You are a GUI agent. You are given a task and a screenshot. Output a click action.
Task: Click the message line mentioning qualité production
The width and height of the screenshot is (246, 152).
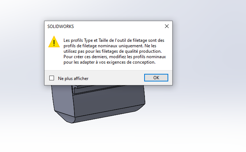[112, 51]
